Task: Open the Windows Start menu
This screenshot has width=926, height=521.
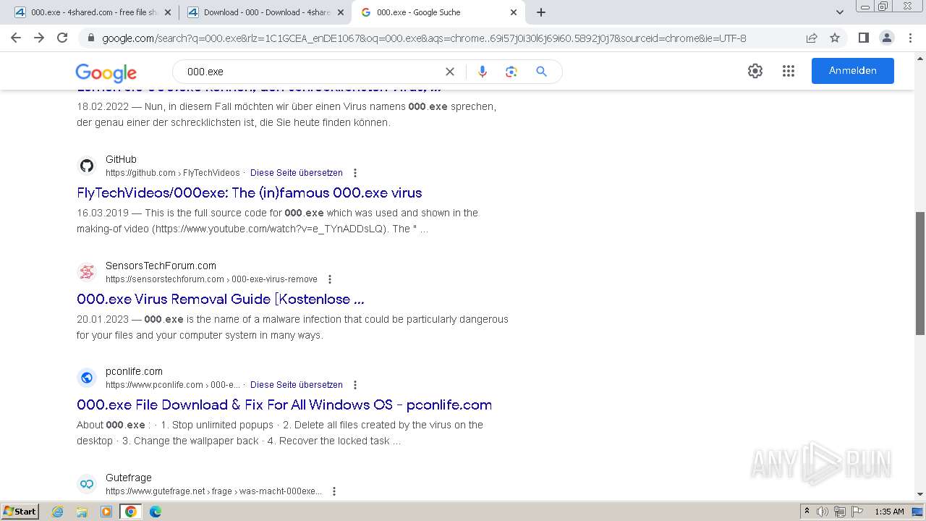Action: tap(20, 511)
